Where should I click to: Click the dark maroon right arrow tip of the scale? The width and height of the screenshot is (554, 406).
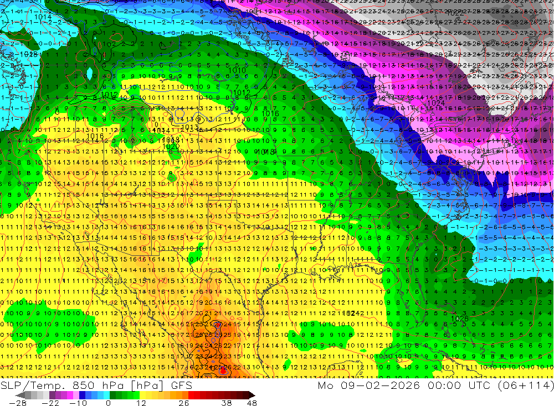[252, 395]
